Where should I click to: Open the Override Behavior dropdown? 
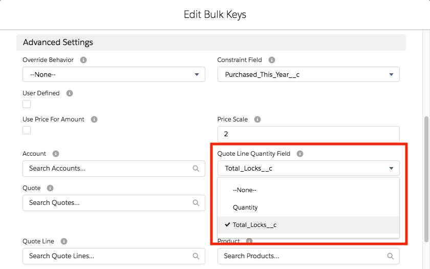coord(114,74)
